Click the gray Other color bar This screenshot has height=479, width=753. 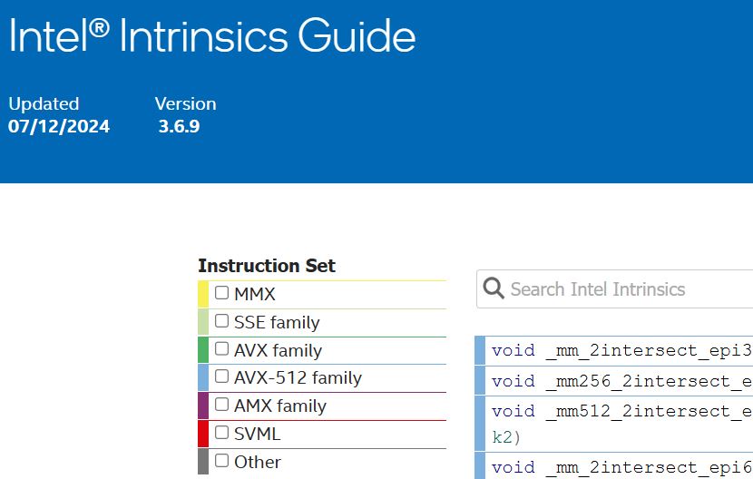click(203, 462)
